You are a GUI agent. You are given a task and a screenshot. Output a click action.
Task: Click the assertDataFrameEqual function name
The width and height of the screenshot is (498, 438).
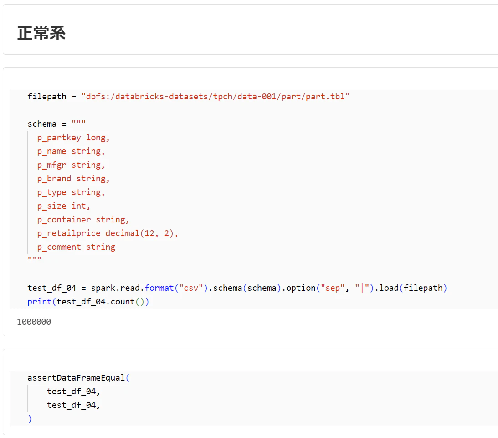tap(76, 378)
